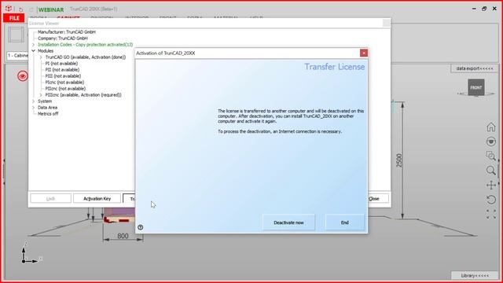Viewport: 503px width, 283px height.
Task: Click the End button in activation dialog
Action: pyautogui.click(x=344, y=222)
